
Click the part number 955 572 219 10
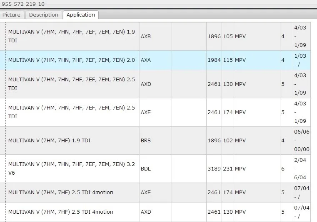click(x=23, y=4)
